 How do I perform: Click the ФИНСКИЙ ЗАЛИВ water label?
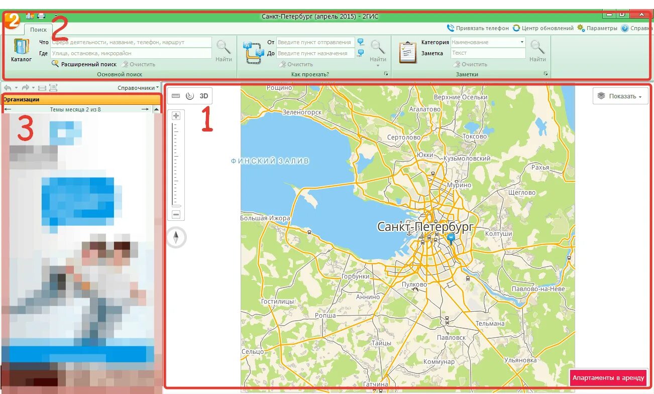(270, 161)
